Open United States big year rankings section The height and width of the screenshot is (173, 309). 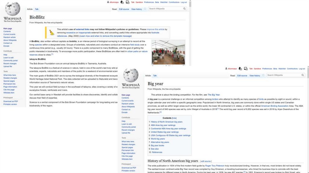click(164, 132)
